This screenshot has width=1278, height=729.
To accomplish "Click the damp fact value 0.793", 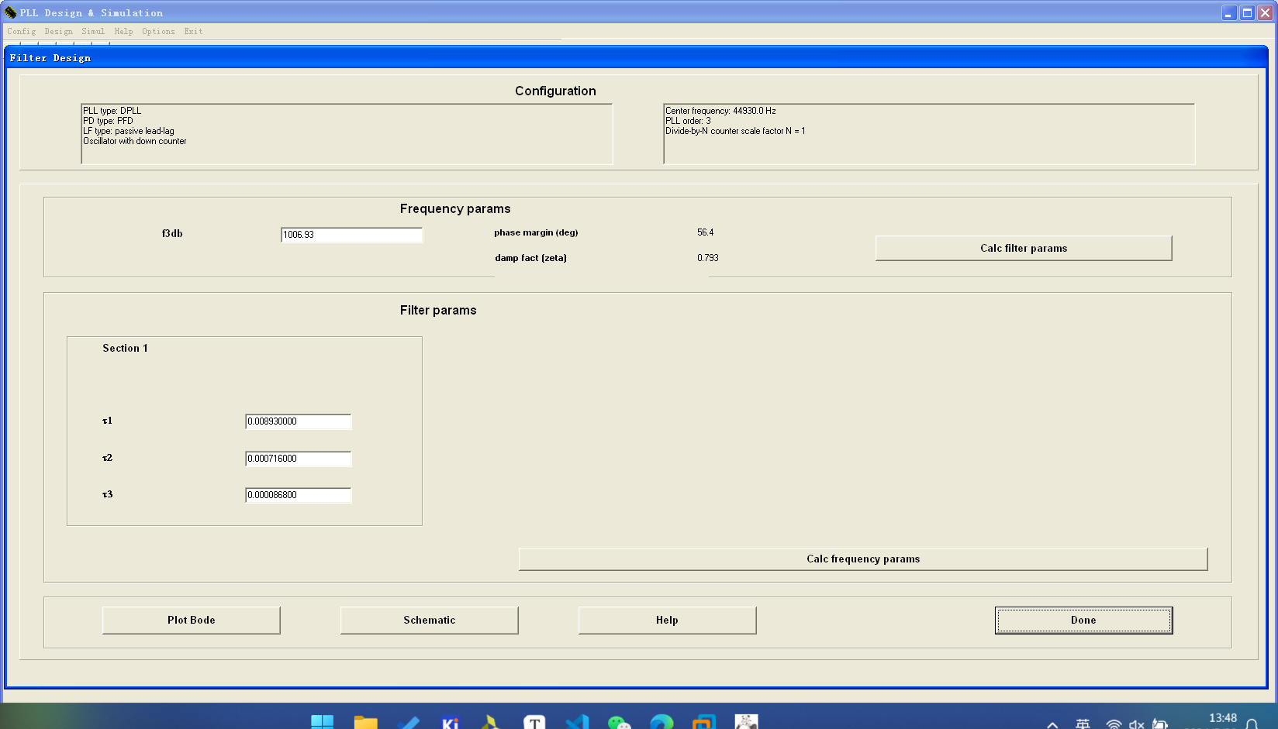I will pyautogui.click(x=707, y=258).
